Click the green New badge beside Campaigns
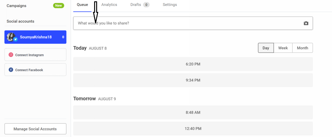 pyautogui.click(x=59, y=6)
